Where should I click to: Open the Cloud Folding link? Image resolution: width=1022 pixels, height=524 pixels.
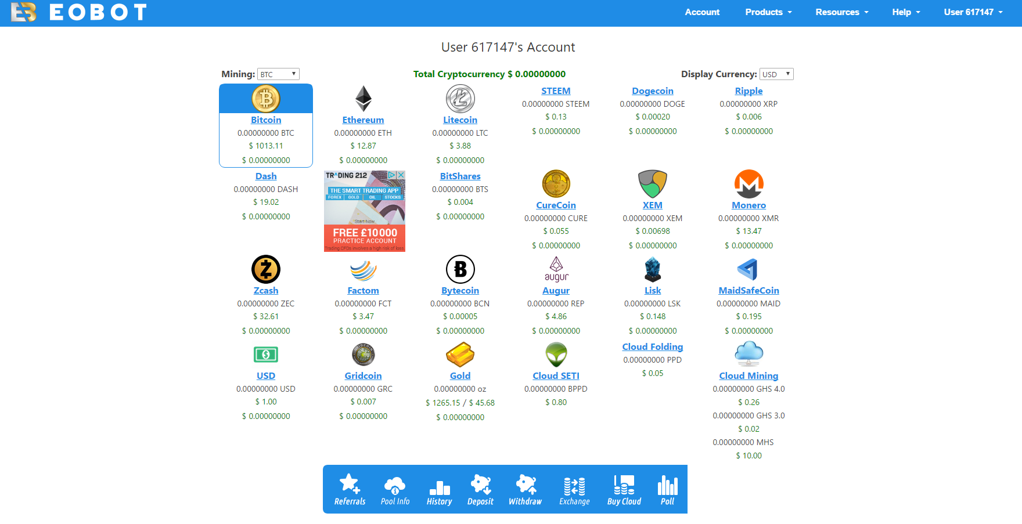coord(653,347)
